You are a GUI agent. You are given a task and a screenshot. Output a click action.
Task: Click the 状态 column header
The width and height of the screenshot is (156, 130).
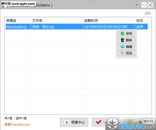tap(141, 21)
